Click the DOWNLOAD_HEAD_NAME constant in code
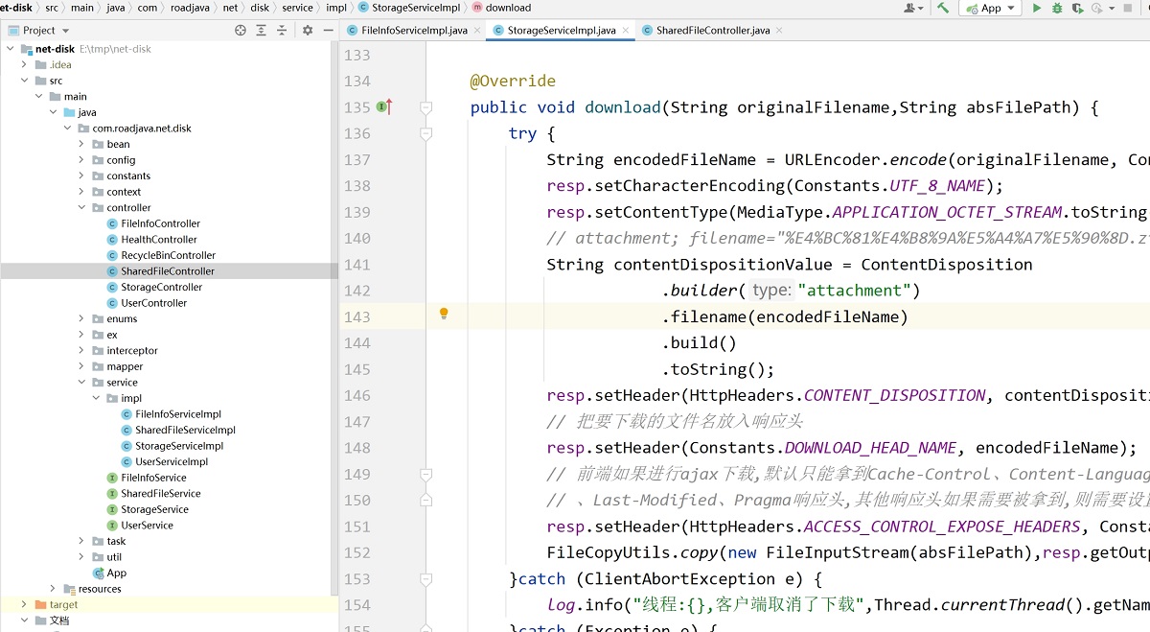This screenshot has height=632, width=1150. tap(870, 448)
